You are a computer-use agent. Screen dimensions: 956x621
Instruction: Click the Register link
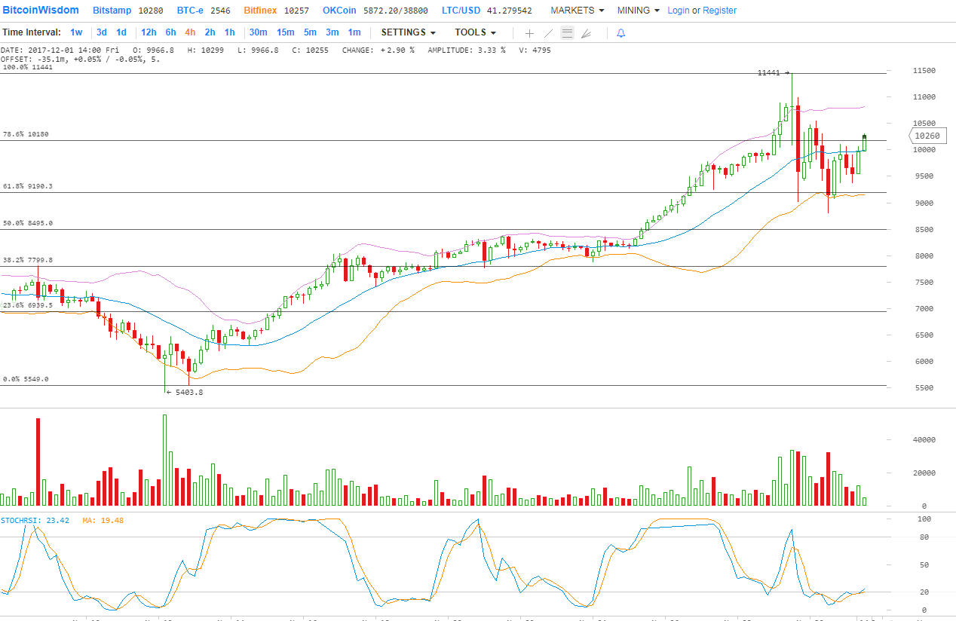pos(719,11)
